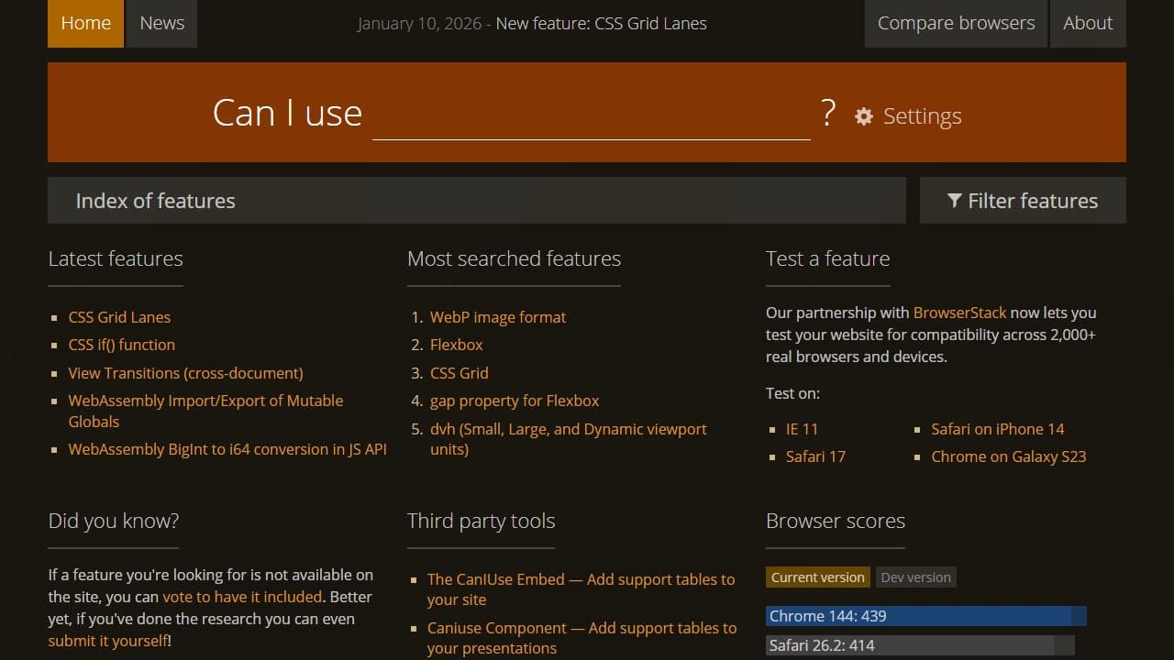The image size is (1174, 660).
Task: Show Current version browser scores
Action: pyautogui.click(x=817, y=577)
